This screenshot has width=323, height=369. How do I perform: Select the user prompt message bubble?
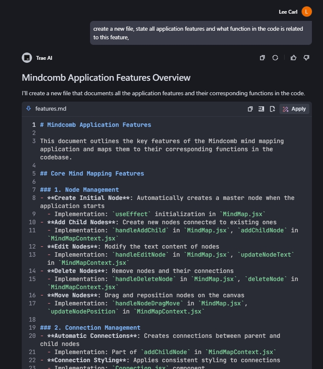[x=201, y=33]
